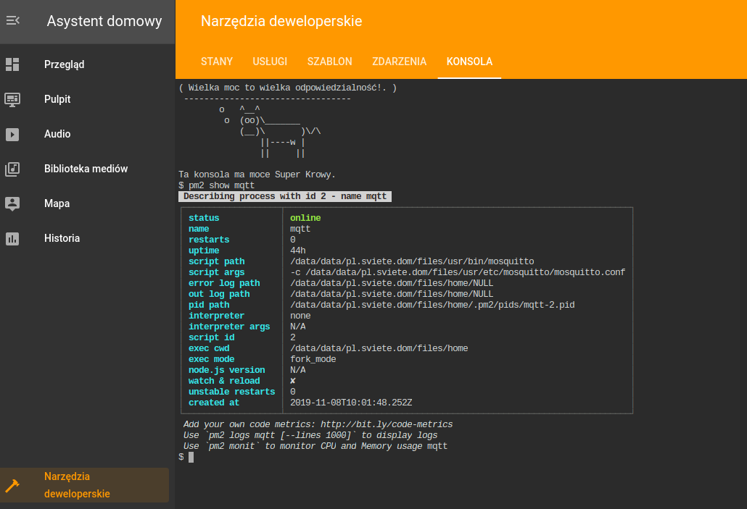Image resolution: width=747 pixels, height=509 pixels.
Task: Go to the Audio section
Action: click(85, 134)
